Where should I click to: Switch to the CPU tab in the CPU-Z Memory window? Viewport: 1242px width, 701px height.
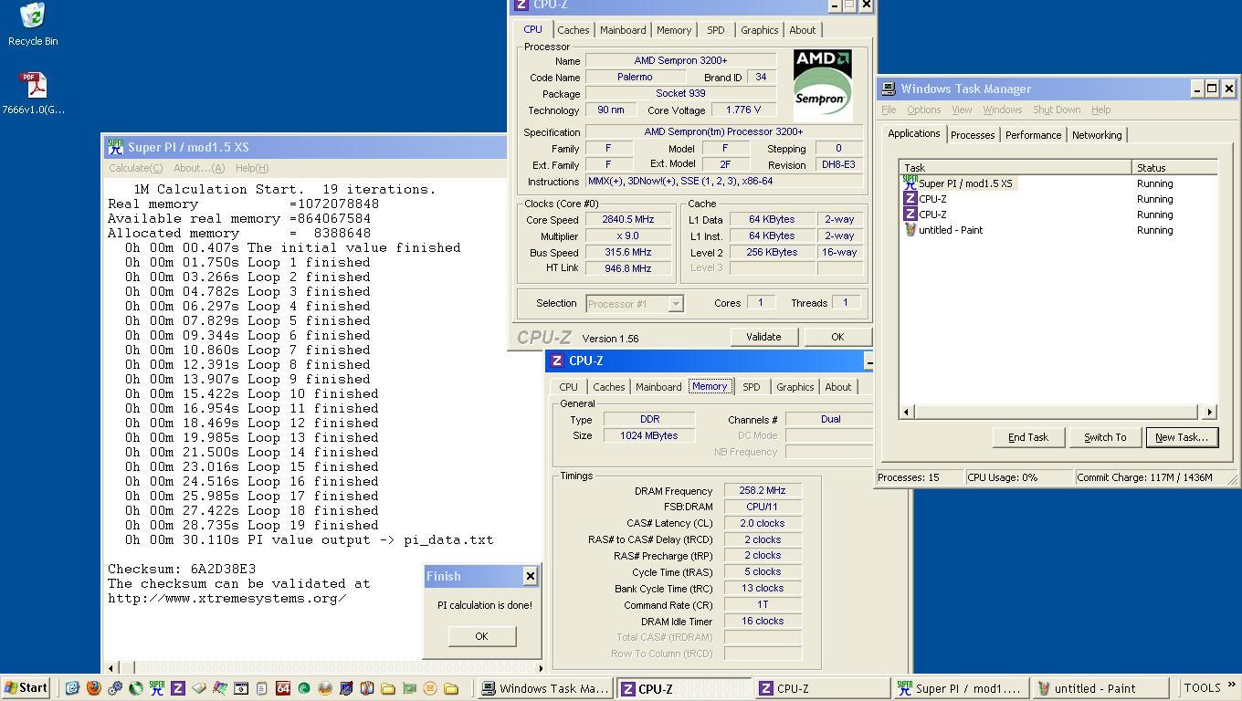click(x=568, y=387)
